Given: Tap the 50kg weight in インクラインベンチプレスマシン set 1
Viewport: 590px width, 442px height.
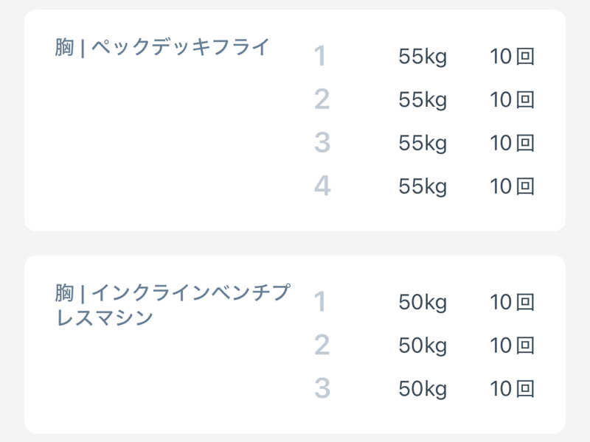Looking at the screenshot, I should 423,302.
